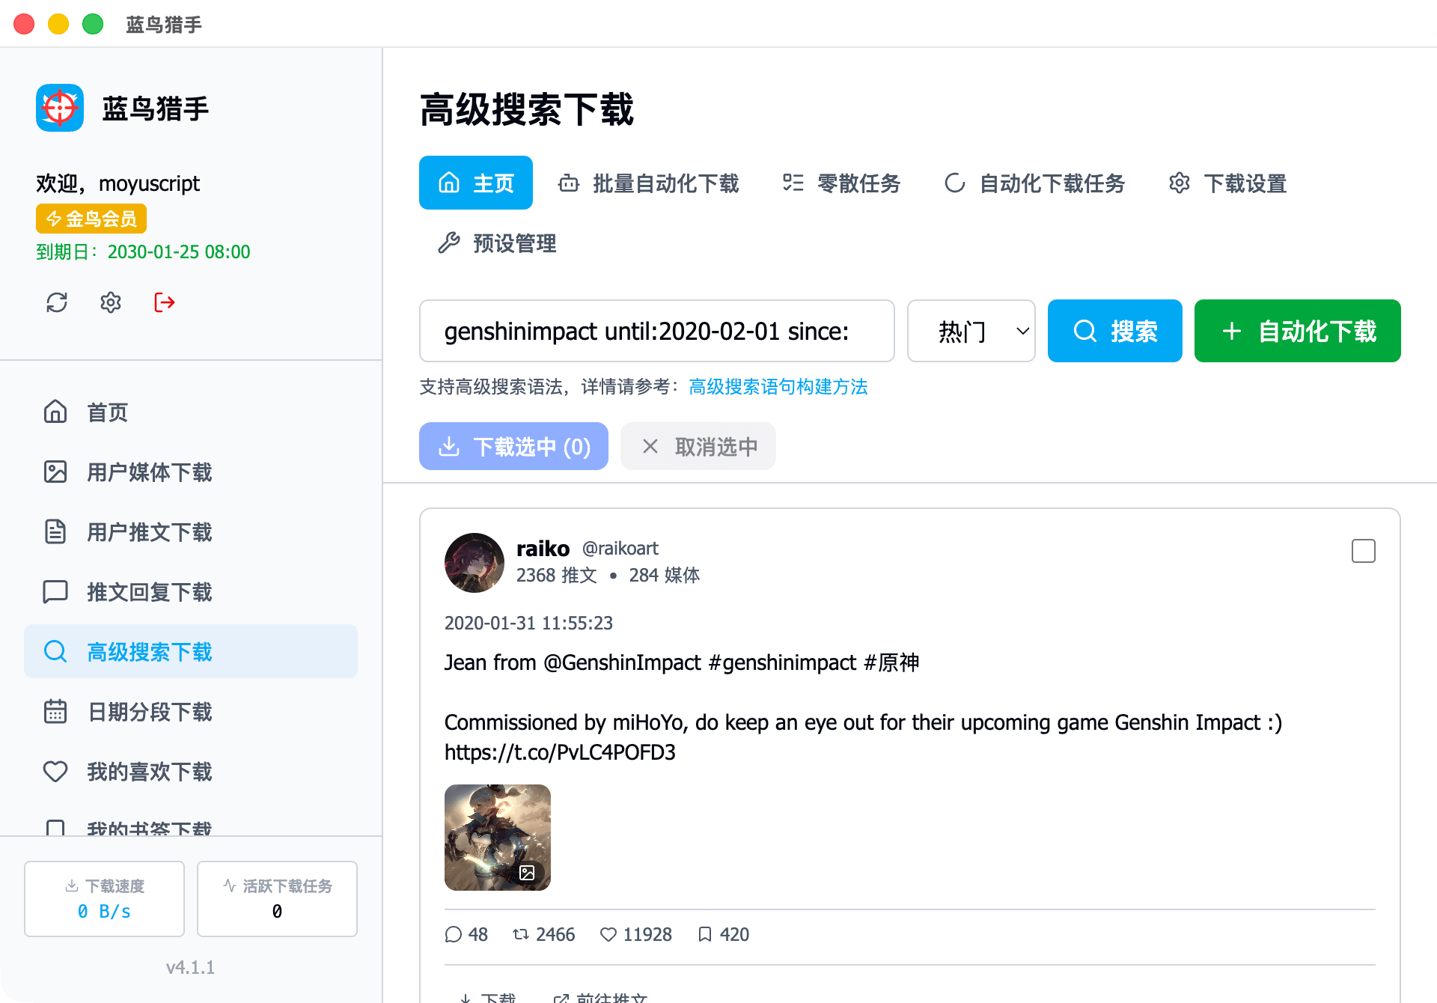This screenshot has height=1003, width=1437.
Task: Click the red logout icon
Action: 165,302
